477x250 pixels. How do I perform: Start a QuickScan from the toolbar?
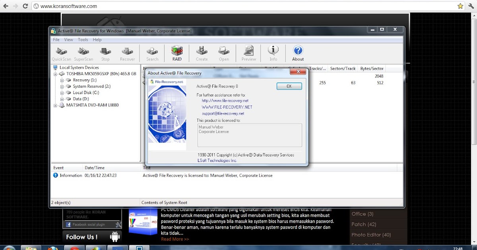pos(61,54)
